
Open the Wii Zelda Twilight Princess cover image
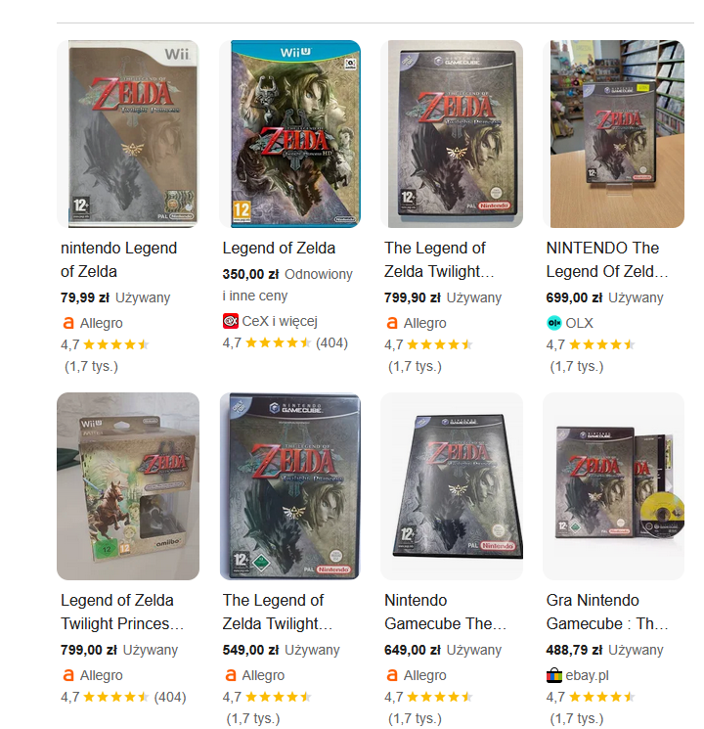128,134
